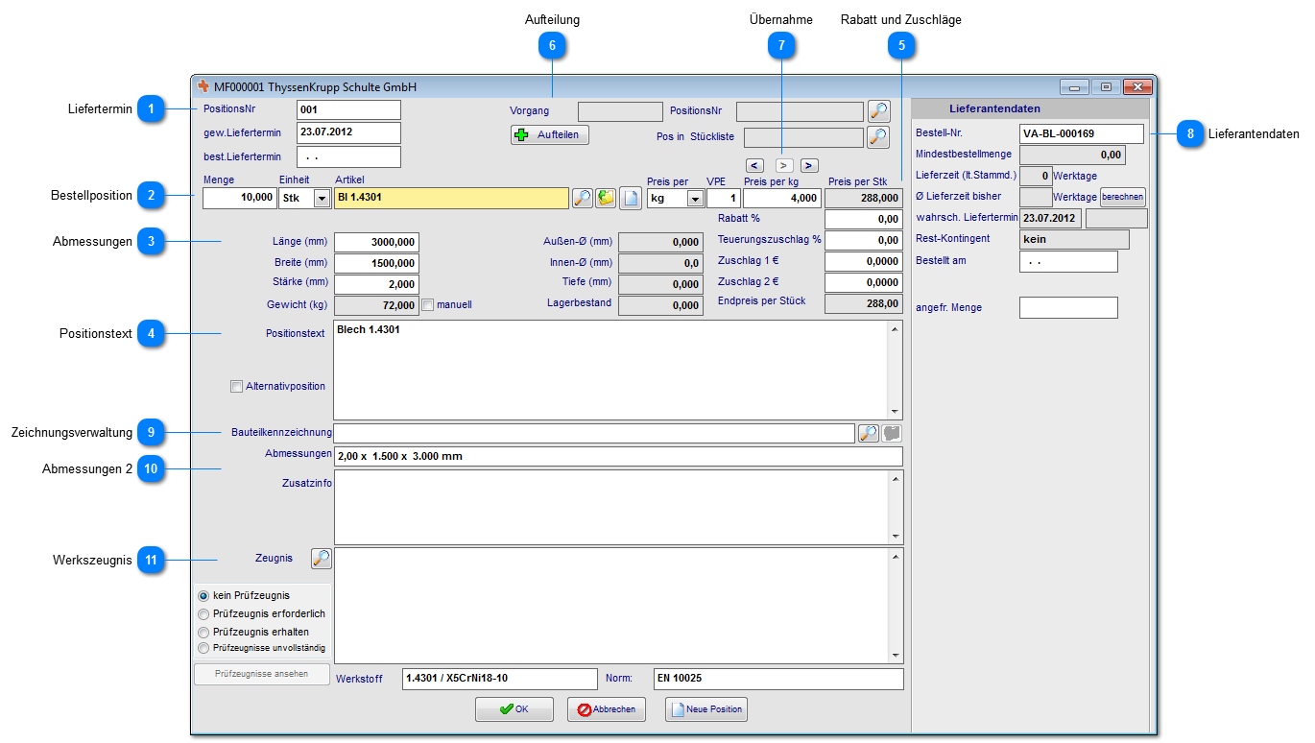Click into the Zusatzinfo text area
This screenshot has width=1315, height=743.
(x=610, y=507)
